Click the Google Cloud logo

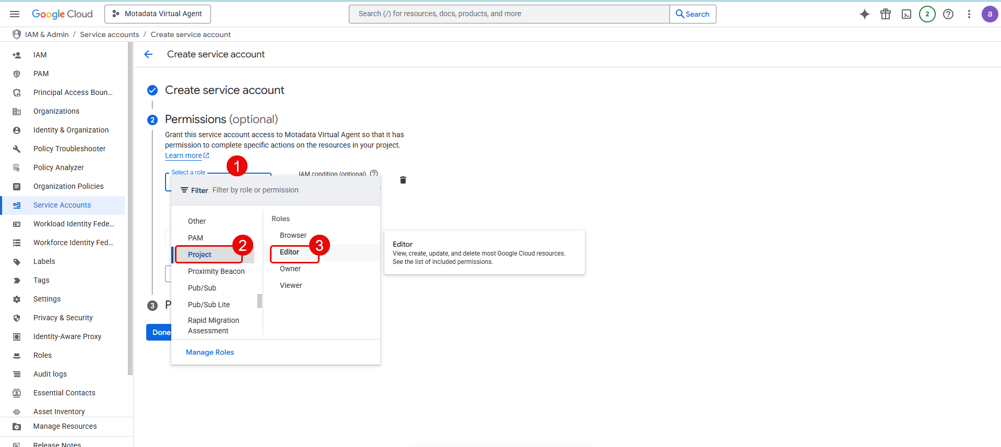click(x=62, y=14)
